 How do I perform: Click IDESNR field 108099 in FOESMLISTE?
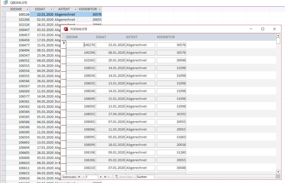80,145
